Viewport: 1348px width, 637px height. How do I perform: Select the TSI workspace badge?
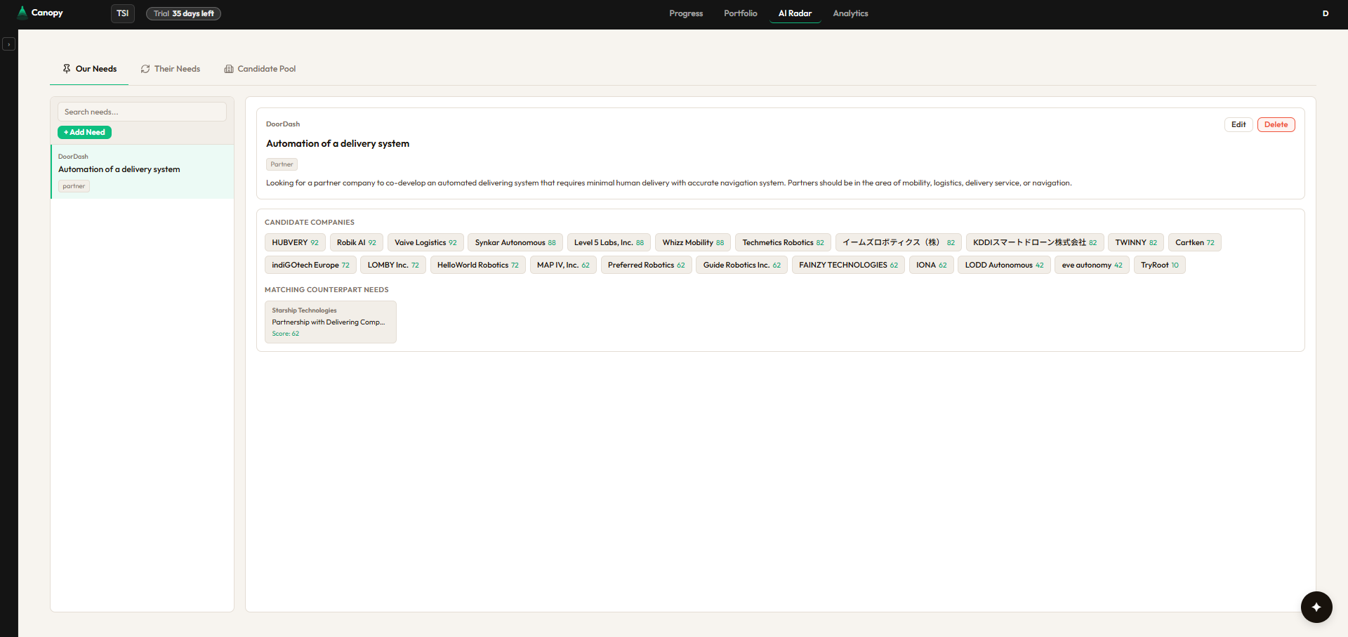tap(123, 13)
